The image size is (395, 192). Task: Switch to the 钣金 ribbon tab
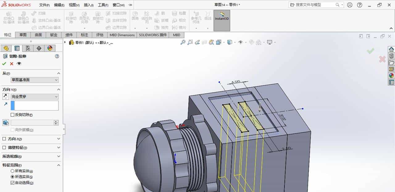coord(53,35)
